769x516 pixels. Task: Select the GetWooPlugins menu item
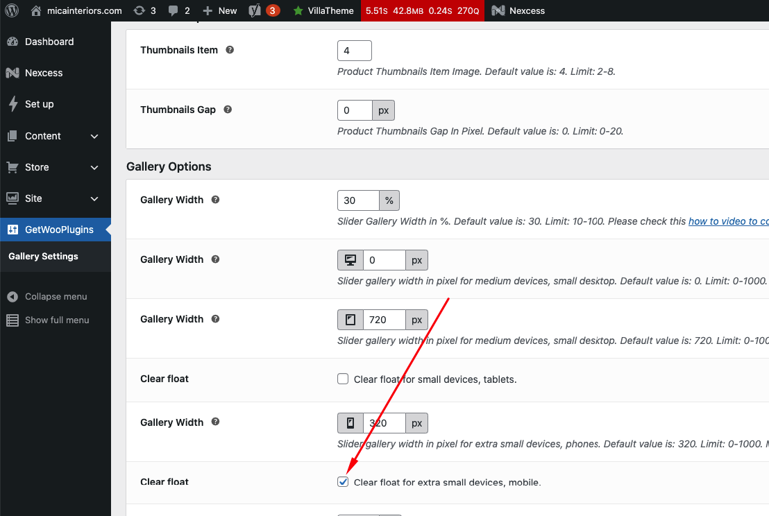coord(56,230)
